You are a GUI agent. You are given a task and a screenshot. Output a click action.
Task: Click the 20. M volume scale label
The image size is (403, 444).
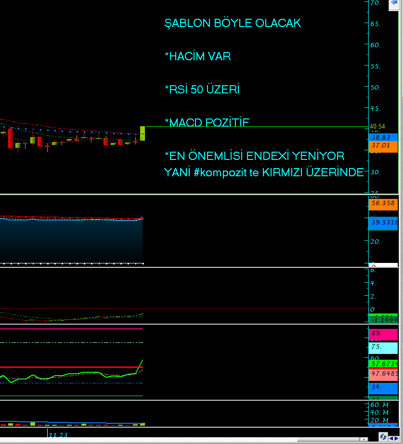[x=379, y=420]
